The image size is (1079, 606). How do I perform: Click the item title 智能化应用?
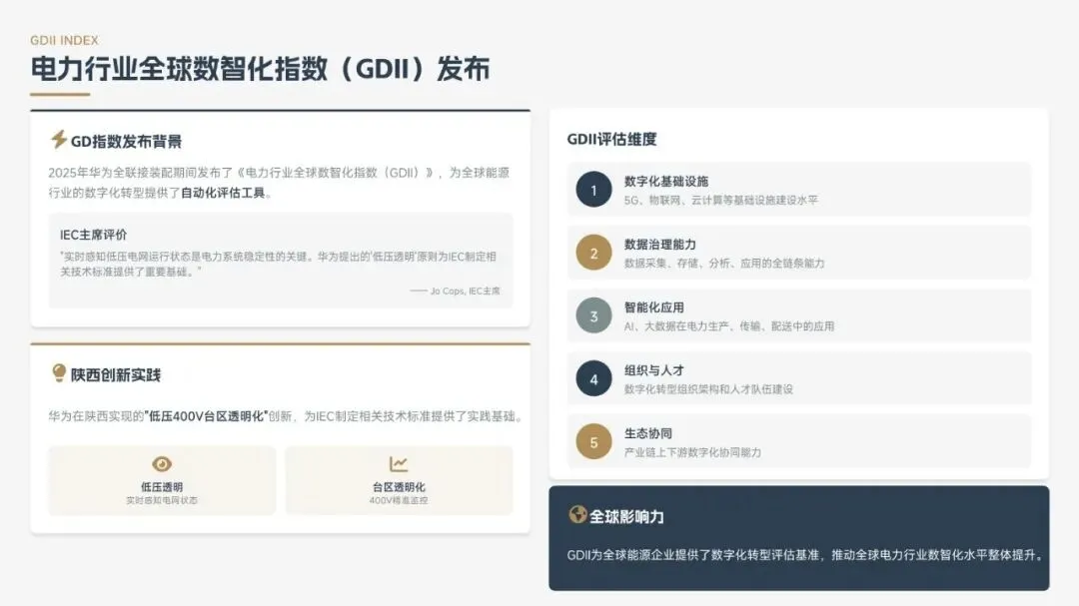(653, 307)
